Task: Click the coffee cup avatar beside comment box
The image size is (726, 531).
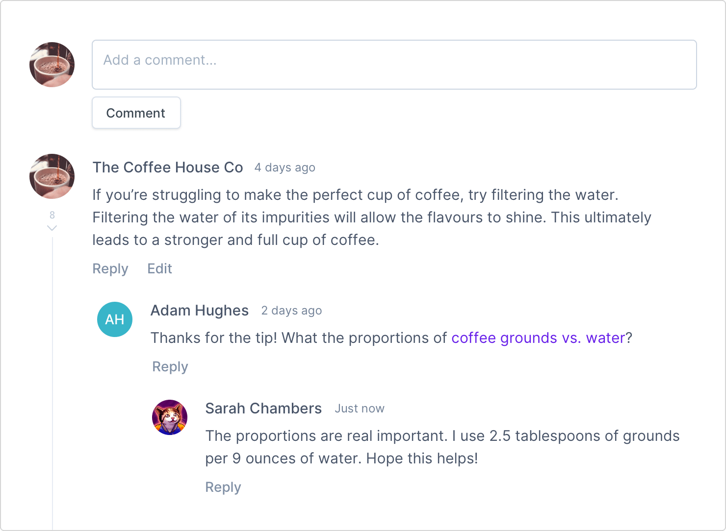Action: coord(52,65)
